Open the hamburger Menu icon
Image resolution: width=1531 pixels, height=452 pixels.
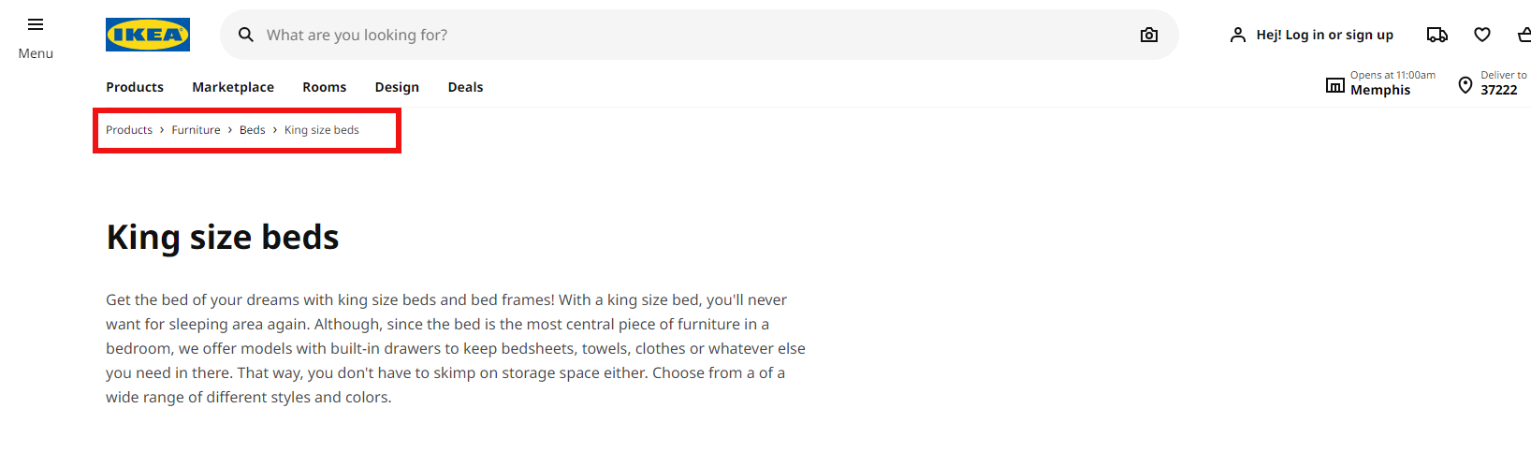tap(36, 25)
